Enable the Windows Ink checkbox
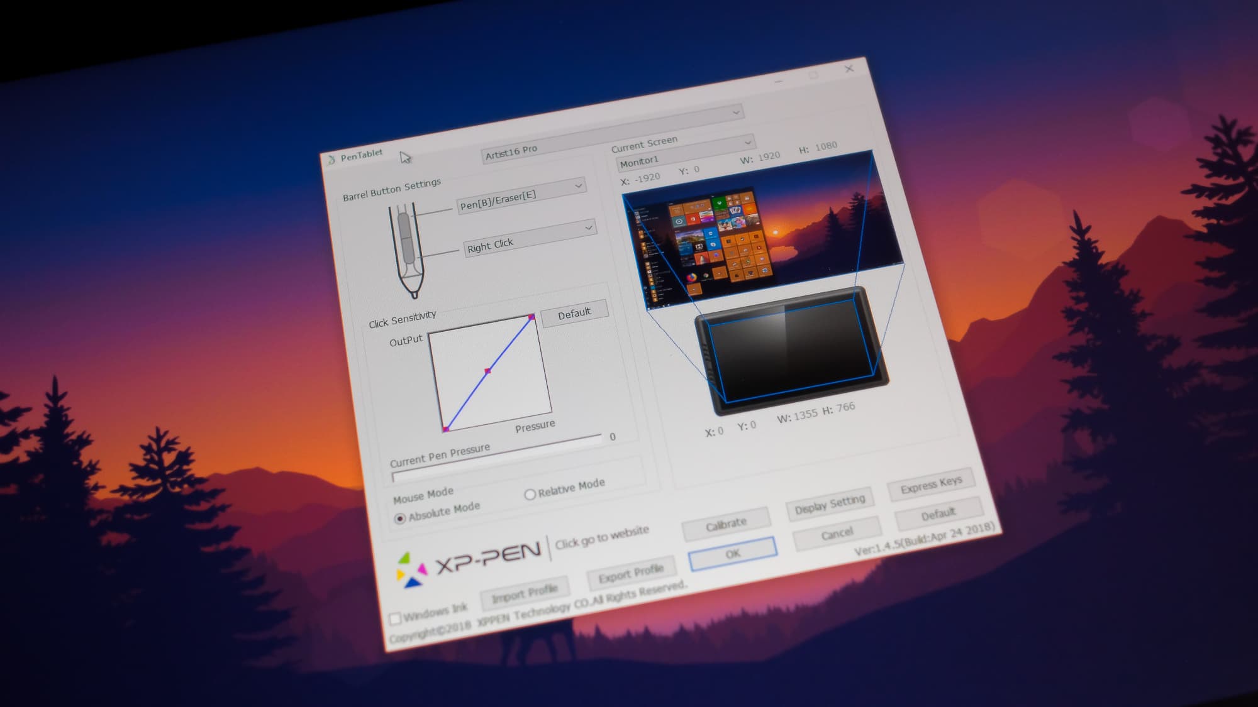1258x707 pixels. [x=395, y=618]
